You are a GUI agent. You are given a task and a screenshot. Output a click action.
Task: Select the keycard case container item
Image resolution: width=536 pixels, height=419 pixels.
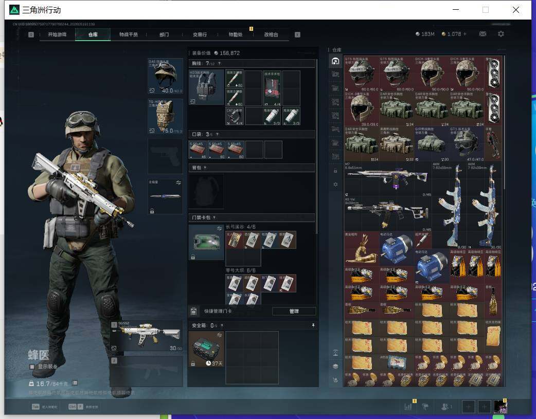click(206, 242)
